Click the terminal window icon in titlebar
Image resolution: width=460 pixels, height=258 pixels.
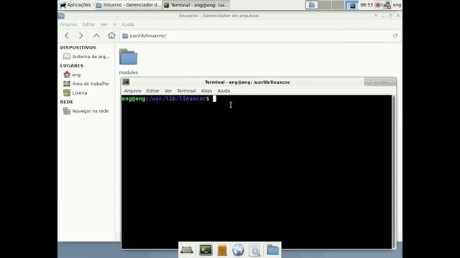(126, 82)
